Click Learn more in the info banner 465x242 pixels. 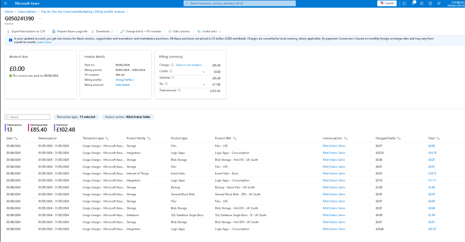coord(44,42)
